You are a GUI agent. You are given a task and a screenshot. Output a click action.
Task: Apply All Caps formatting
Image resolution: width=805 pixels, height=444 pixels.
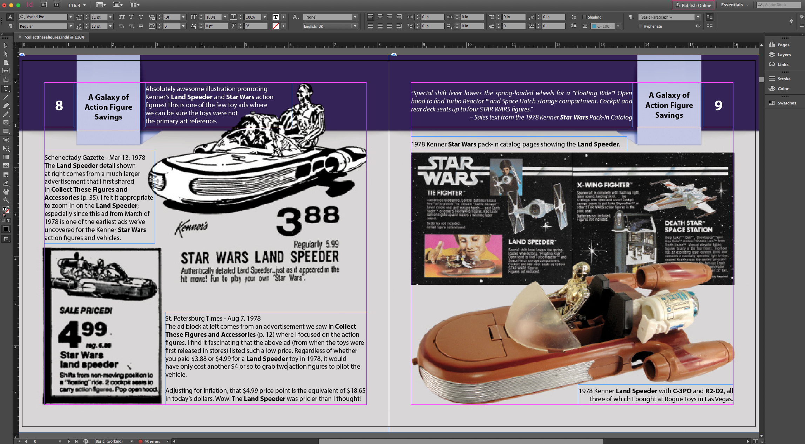[x=122, y=17]
